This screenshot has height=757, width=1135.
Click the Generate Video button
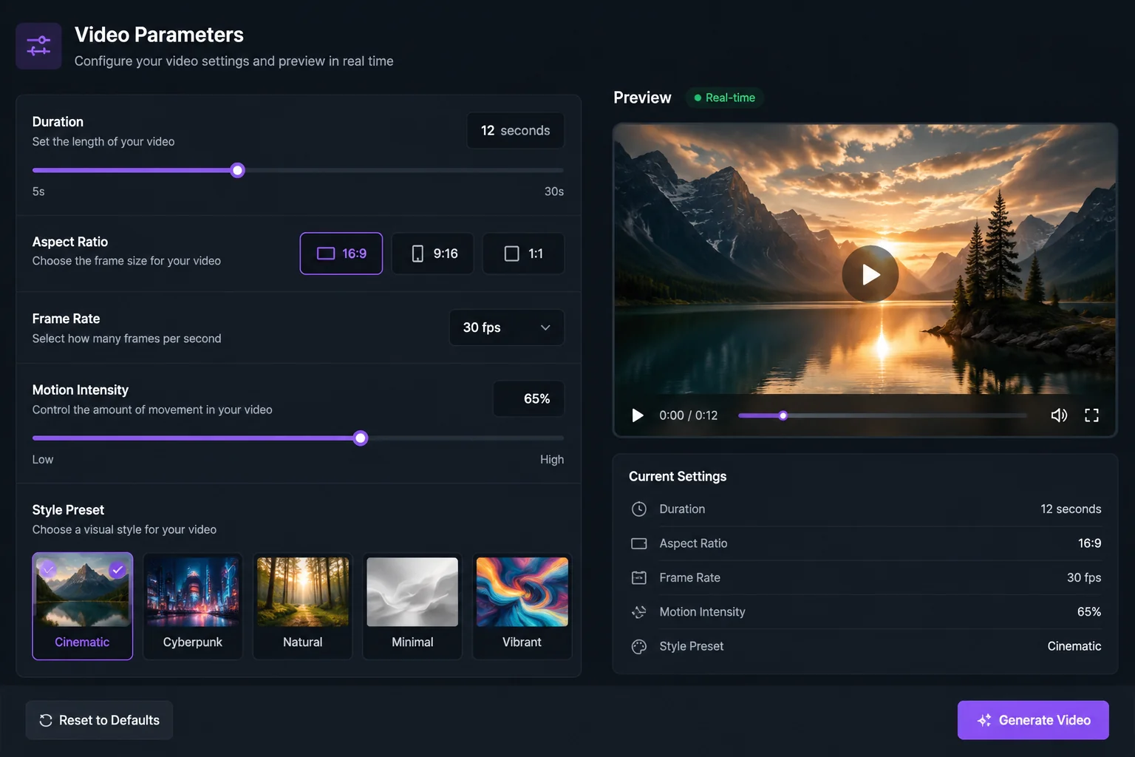tap(1033, 720)
